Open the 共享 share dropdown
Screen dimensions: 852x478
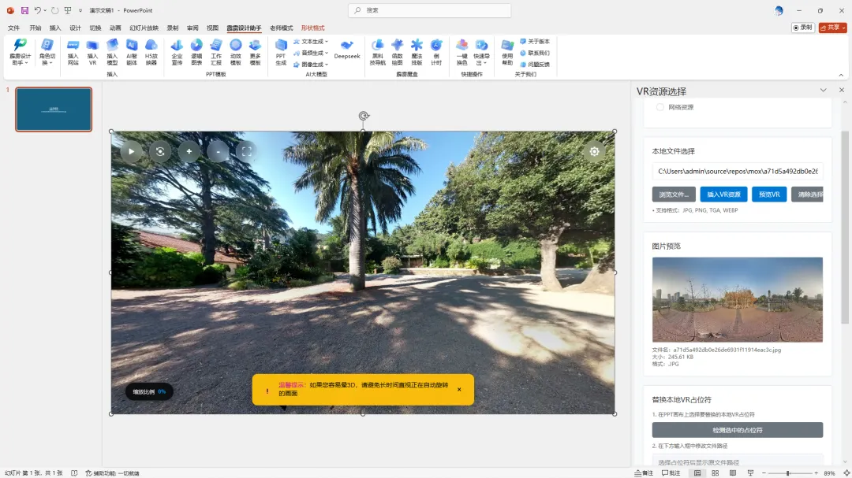click(x=832, y=27)
